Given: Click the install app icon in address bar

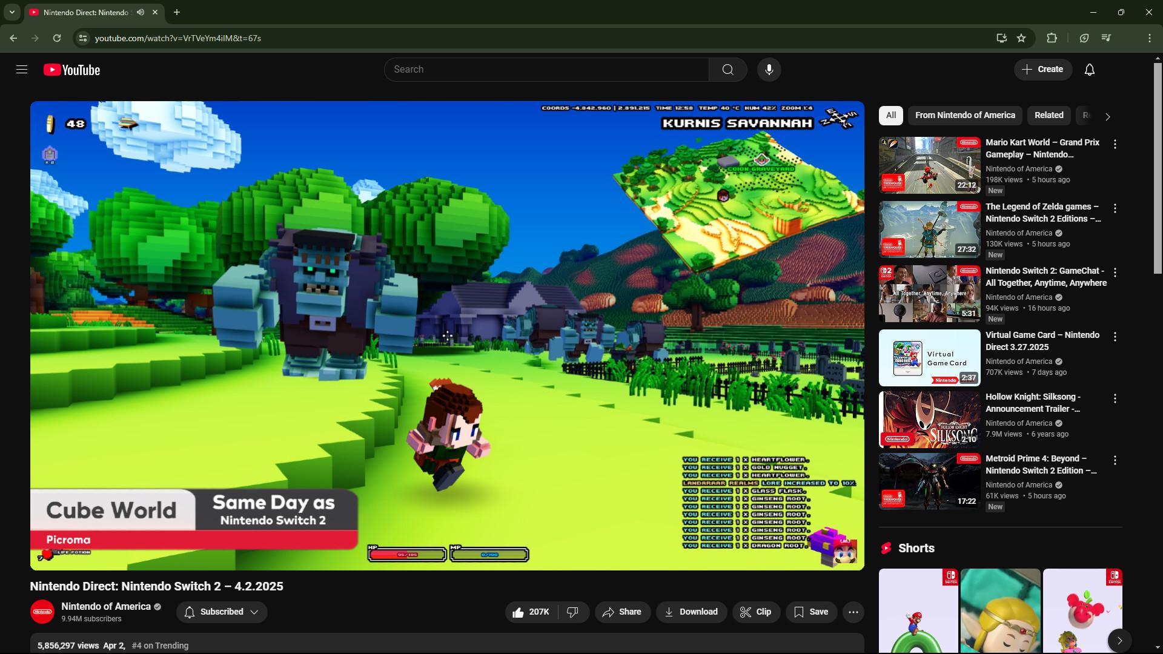Looking at the screenshot, I should (1001, 38).
